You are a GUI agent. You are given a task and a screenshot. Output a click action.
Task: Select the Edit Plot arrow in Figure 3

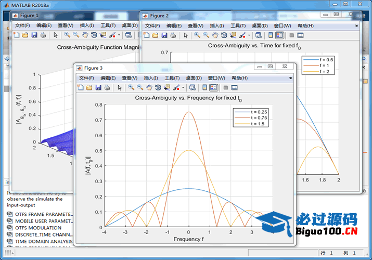120,88
